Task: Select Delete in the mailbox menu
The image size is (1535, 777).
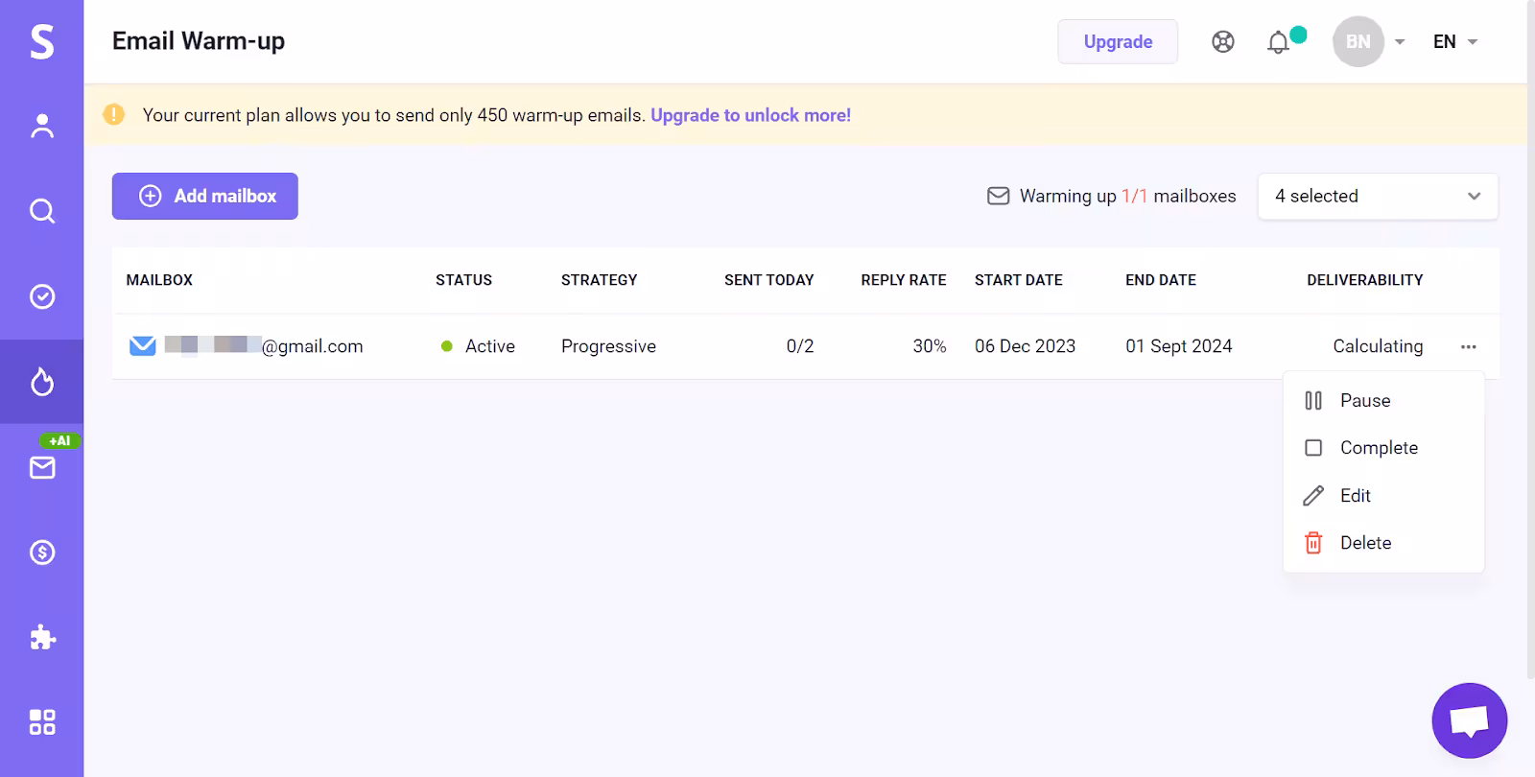Action: coord(1364,543)
